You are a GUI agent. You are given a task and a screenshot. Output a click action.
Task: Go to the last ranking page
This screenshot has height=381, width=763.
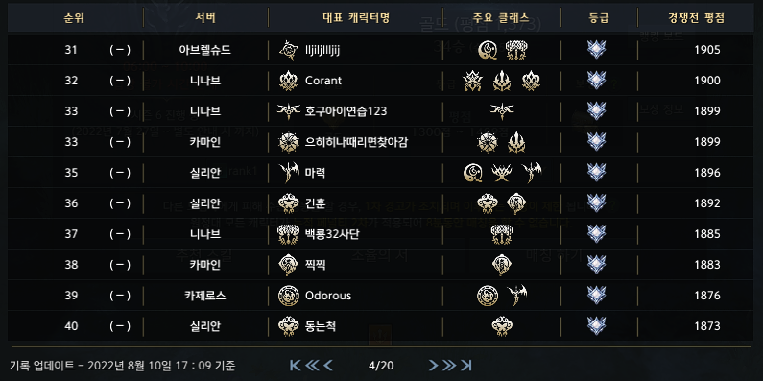[x=466, y=365]
